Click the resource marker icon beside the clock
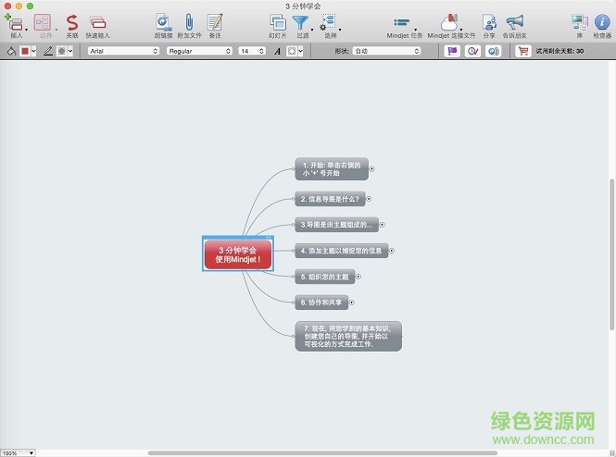The height and width of the screenshot is (457, 616). [493, 51]
